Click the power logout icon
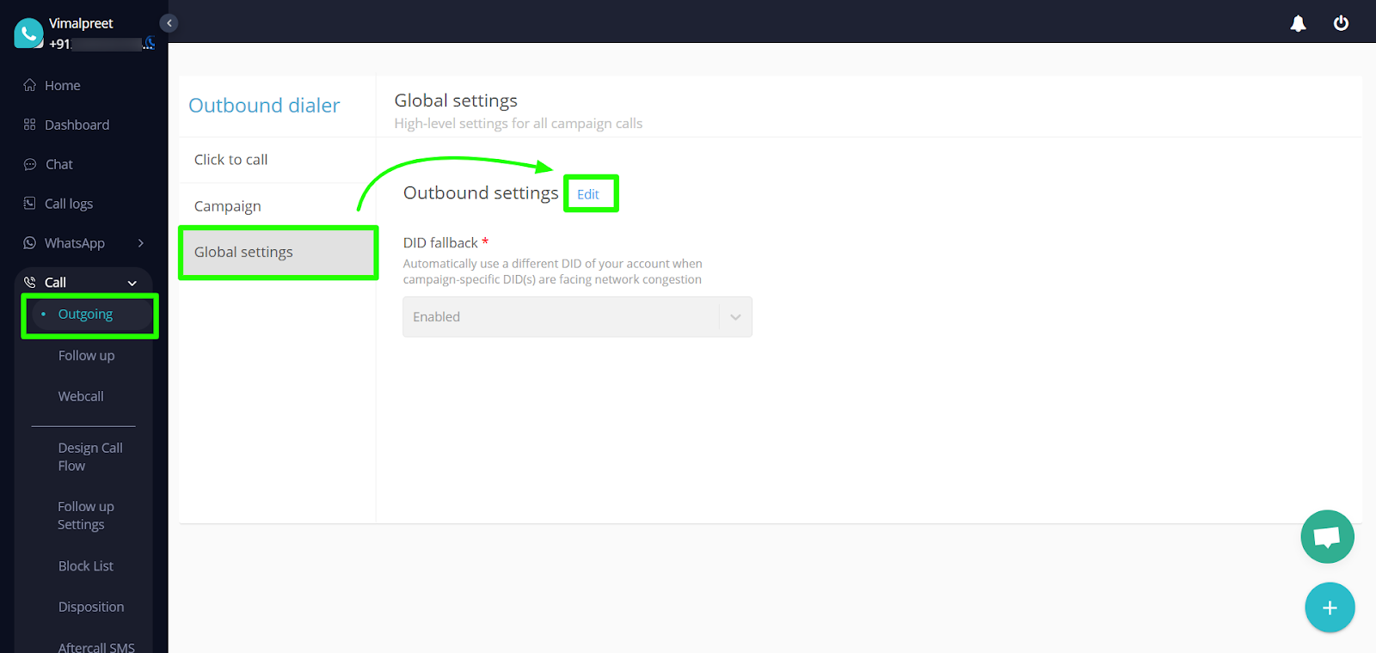Screen dimensions: 1376x653 click(1341, 23)
